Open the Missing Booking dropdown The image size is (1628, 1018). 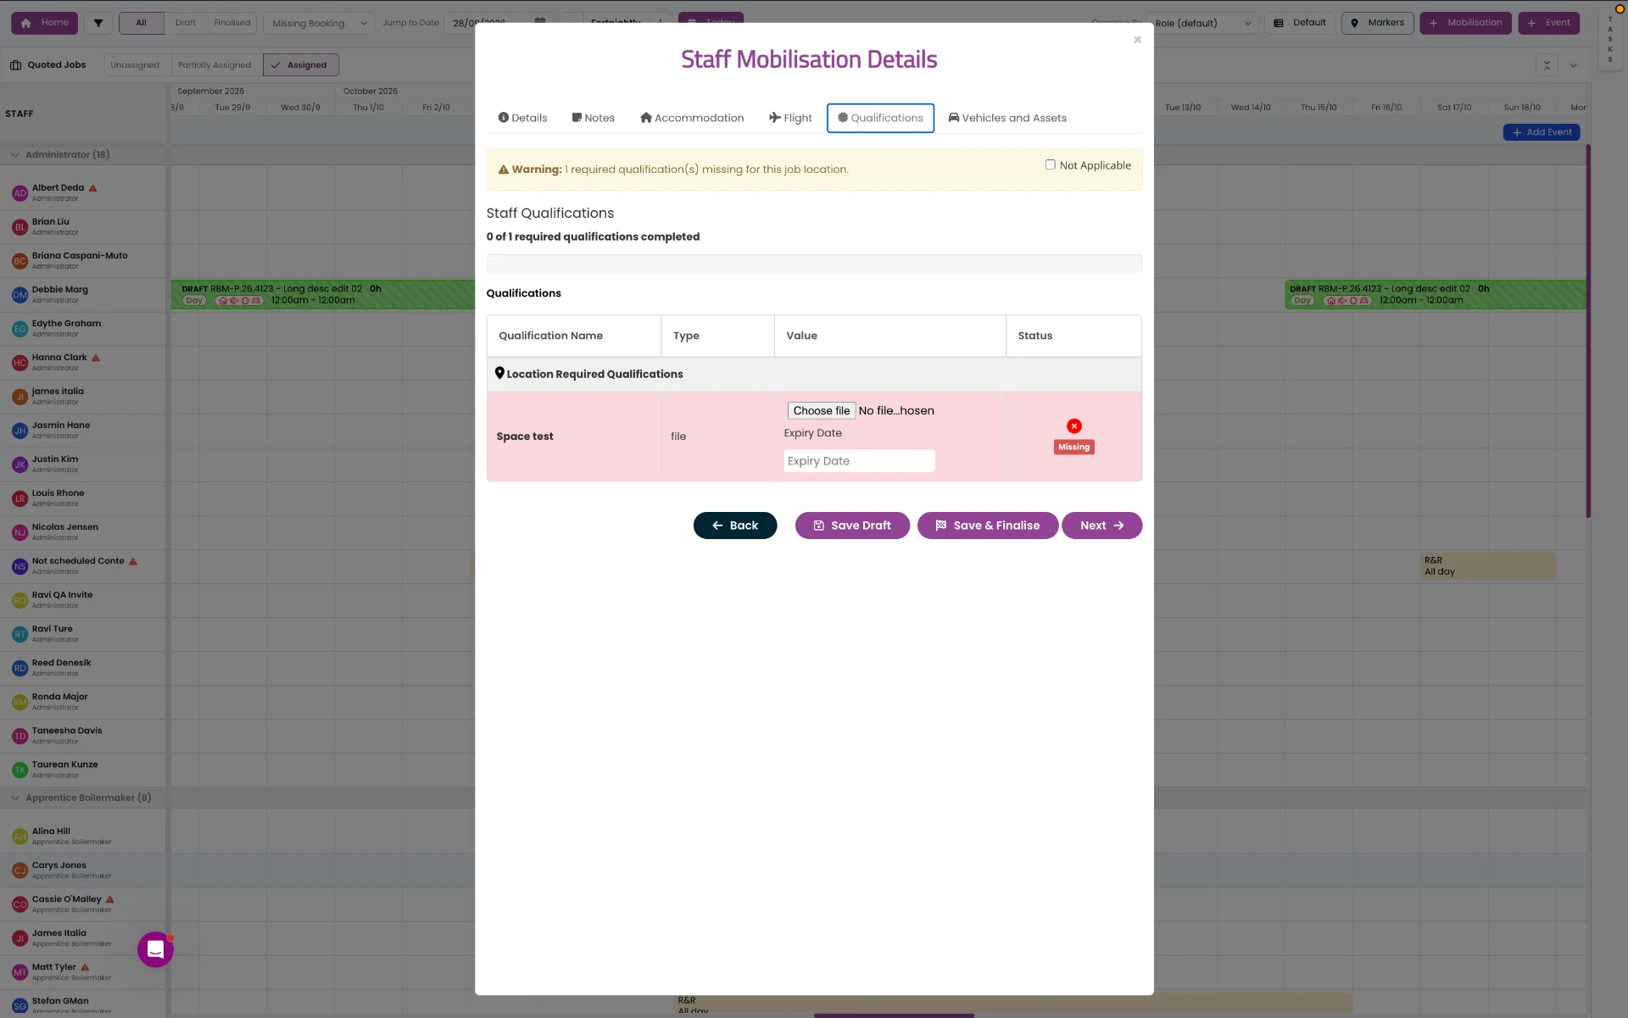pos(319,23)
